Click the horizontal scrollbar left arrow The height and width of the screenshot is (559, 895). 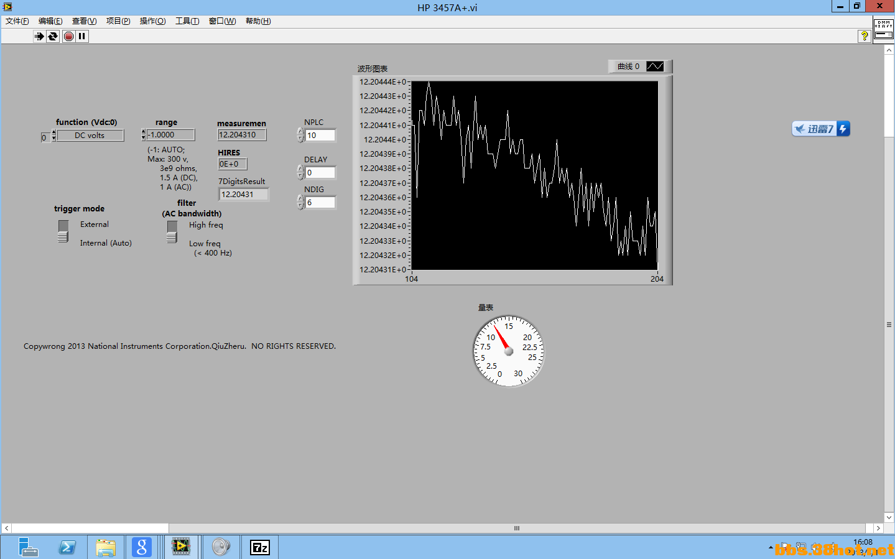coord(6,529)
